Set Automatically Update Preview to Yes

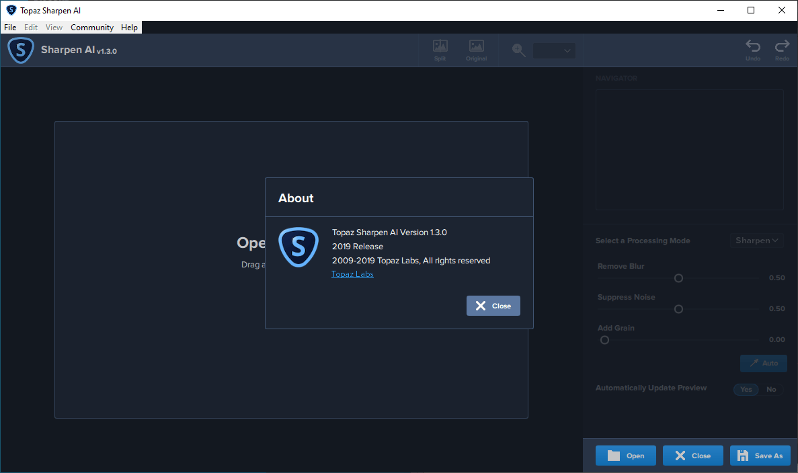pos(746,389)
